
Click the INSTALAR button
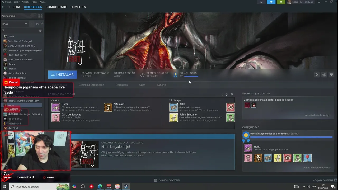pyautogui.click(x=63, y=75)
